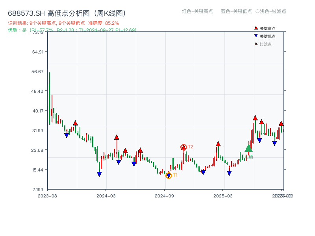Click the hollow 过滤点 triangle in legend box

[255, 43]
